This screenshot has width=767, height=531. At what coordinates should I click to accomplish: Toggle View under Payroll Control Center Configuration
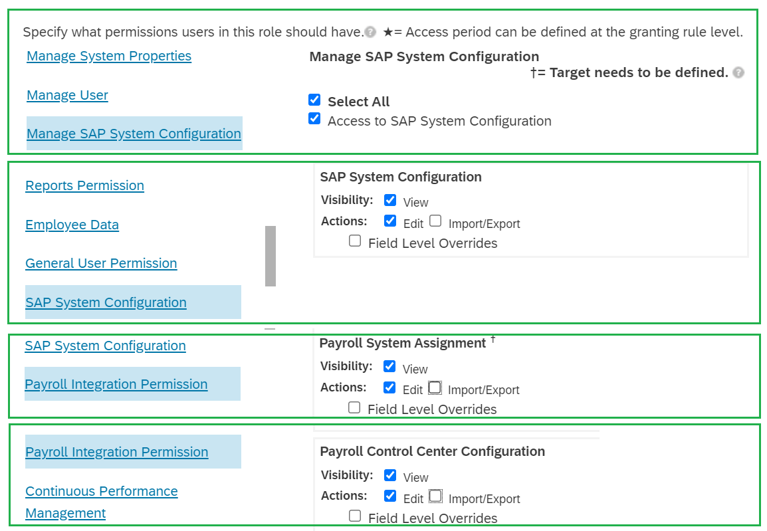[x=390, y=475]
